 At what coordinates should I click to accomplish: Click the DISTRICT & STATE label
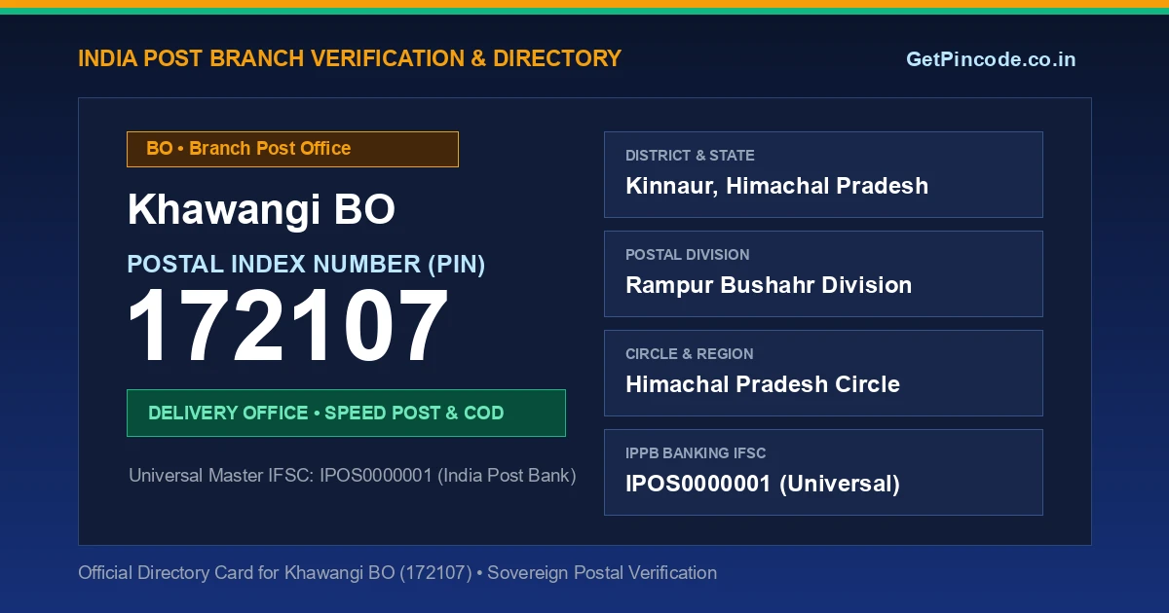[x=690, y=156]
